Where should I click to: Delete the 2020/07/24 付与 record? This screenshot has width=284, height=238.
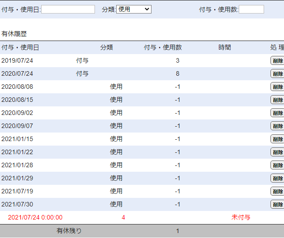click(x=277, y=74)
